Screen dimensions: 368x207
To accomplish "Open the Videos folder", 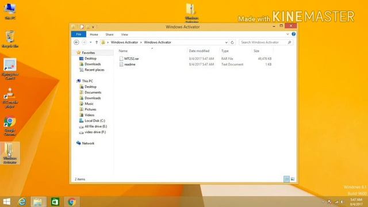I will 90,115.
